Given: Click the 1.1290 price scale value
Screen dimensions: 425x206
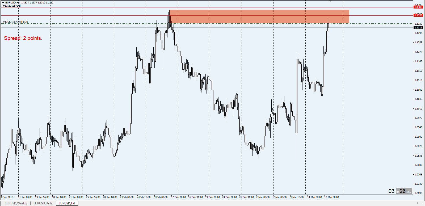Looking at the screenshot, I should click(418, 33).
